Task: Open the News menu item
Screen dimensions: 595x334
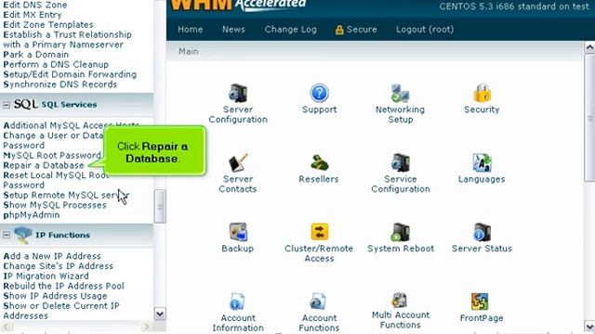Action: click(233, 30)
